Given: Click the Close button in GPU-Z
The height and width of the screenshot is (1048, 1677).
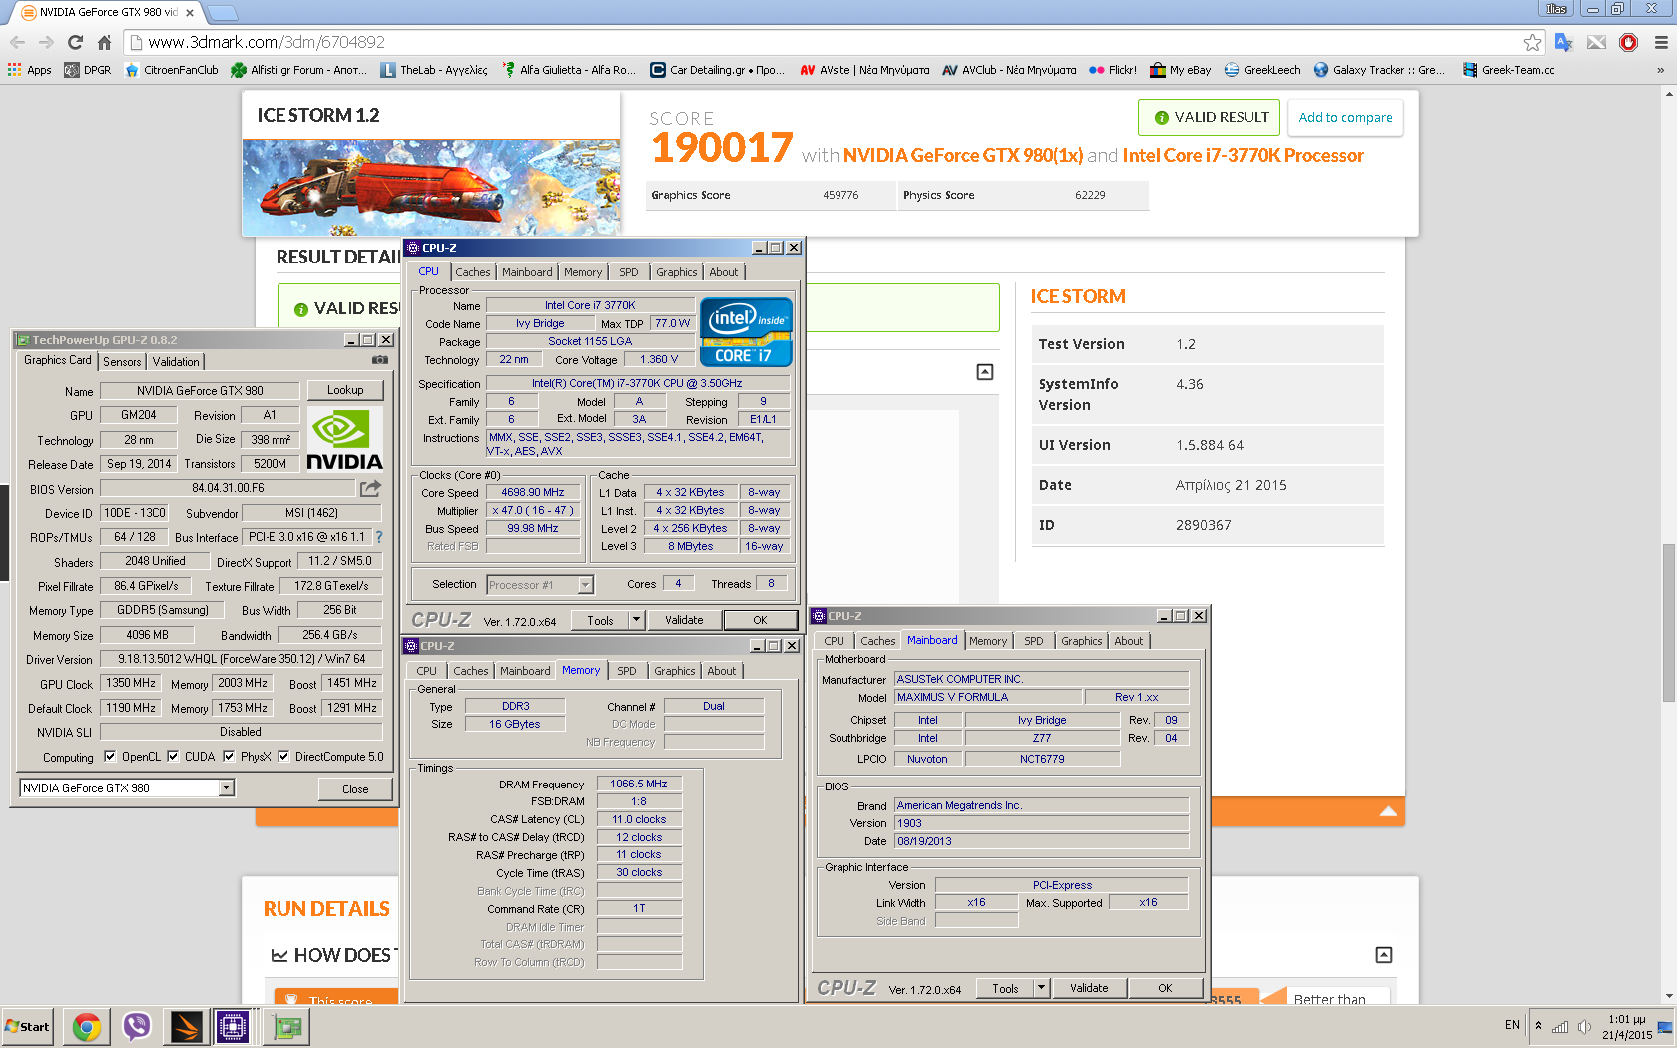Looking at the screenshot, I should (355, 788).
